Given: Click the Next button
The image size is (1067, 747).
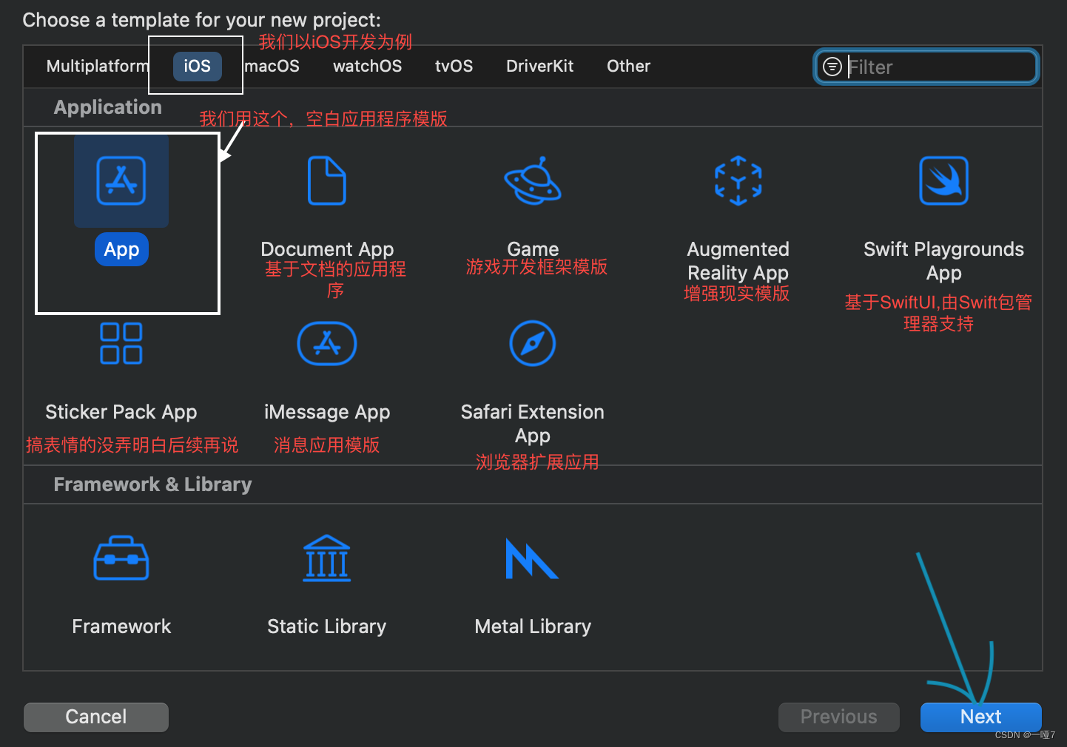Looking at the screenshot, I should 981,717.
